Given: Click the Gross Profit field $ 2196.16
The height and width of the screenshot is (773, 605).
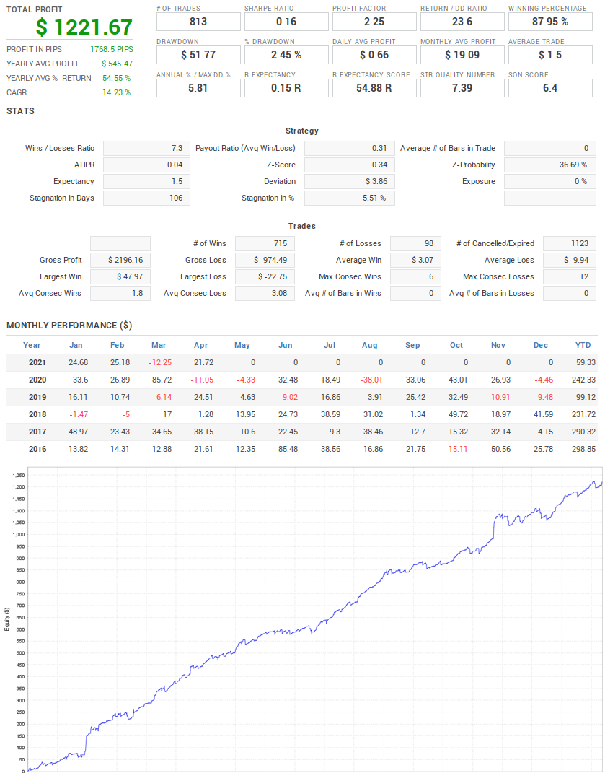Looking at the screenshot, I should point(120,261).
